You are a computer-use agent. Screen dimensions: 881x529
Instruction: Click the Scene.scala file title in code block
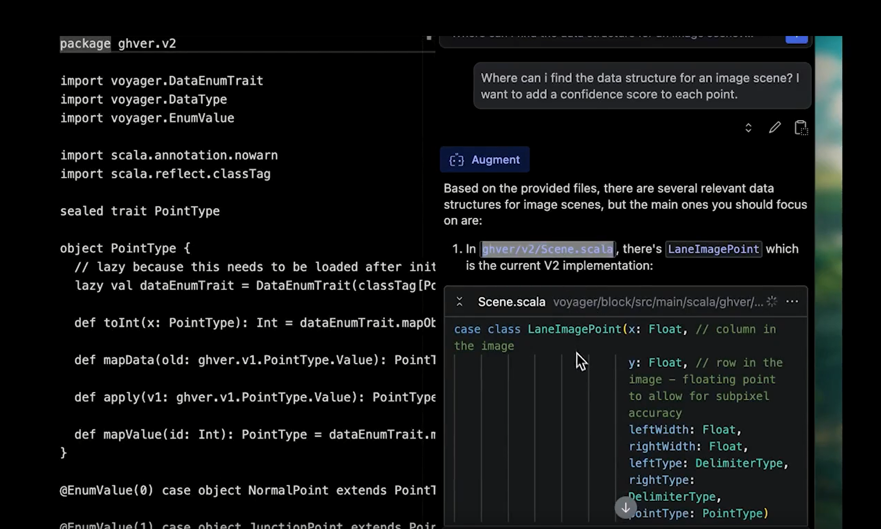[511, 302]
